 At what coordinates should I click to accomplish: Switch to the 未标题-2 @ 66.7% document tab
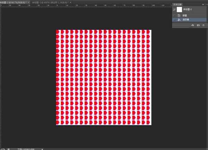point(13,2)
